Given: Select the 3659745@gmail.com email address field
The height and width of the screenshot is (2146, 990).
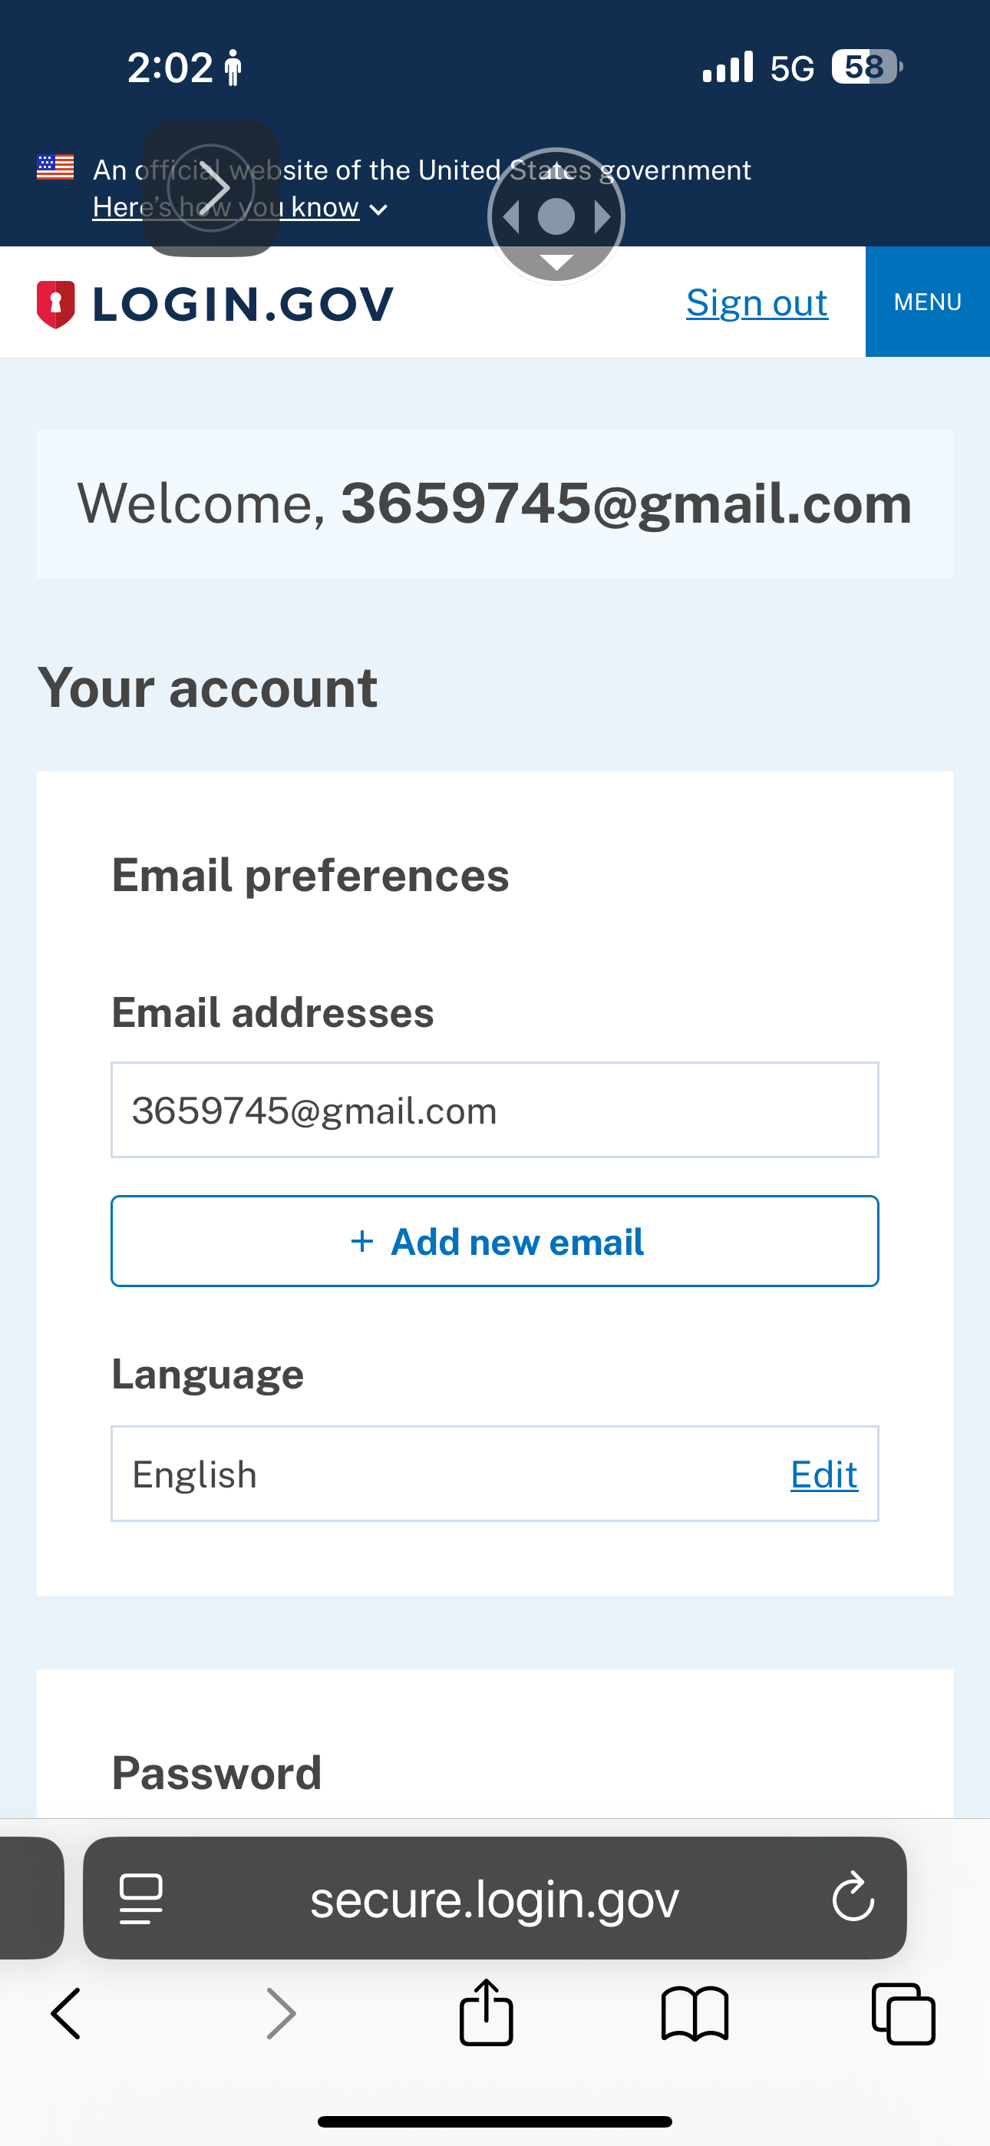Looking at the screenshot, I should pyautogui.click(x=494, y=1110).
